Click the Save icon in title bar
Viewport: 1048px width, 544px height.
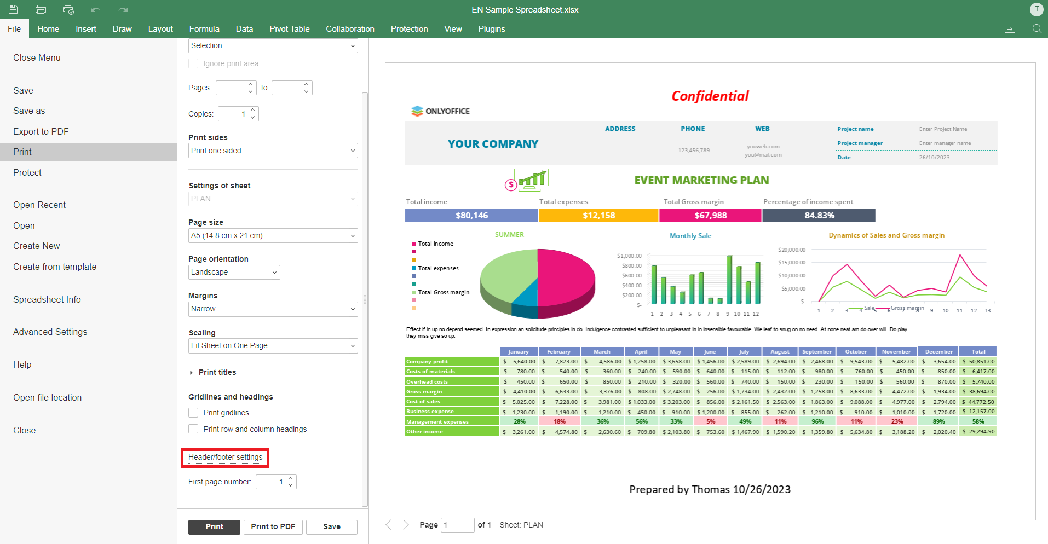pos(13,9)
